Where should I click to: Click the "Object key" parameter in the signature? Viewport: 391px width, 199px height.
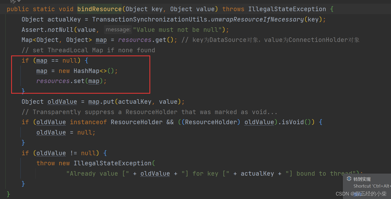pos(144,9)
